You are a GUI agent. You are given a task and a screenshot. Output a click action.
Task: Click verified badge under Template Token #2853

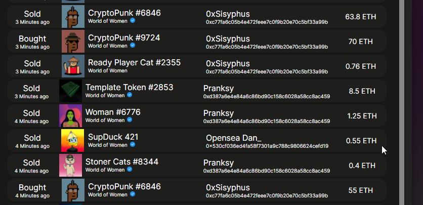click(130, 95)
